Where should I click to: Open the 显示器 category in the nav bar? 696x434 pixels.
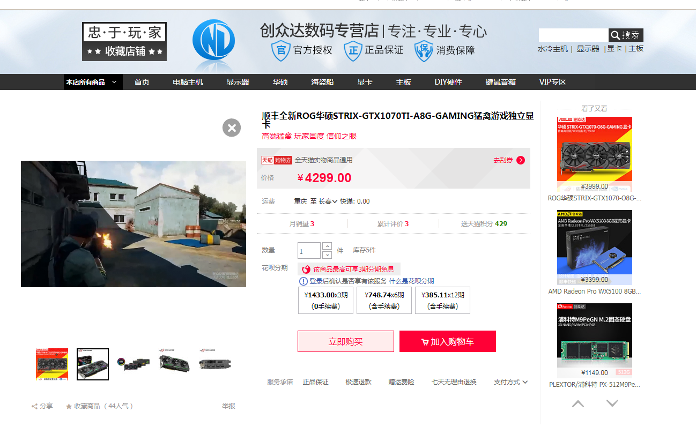click(x=238, y=82)
